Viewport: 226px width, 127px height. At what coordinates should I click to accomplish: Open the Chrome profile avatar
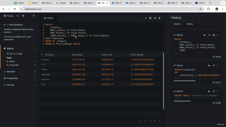click(217, 9)
